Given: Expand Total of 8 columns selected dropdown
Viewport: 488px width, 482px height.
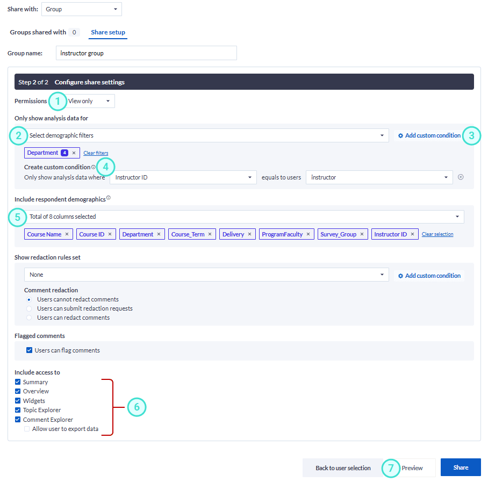Looking at the screenshot, I should [x=244, y=217].
